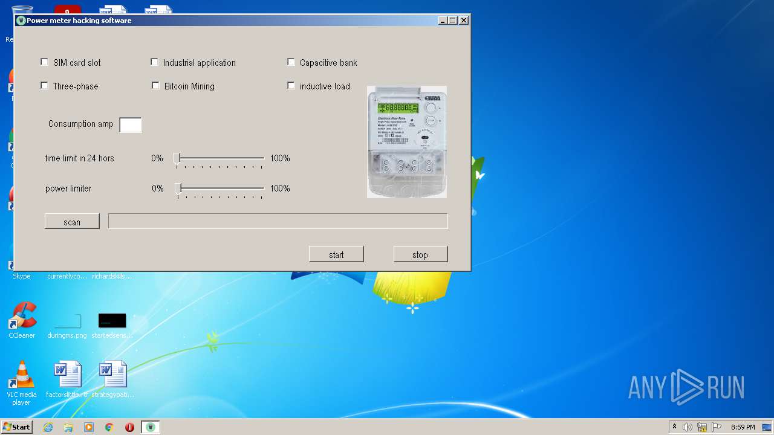
Task: Check the inductive load option
Action: tap(291, 86)
